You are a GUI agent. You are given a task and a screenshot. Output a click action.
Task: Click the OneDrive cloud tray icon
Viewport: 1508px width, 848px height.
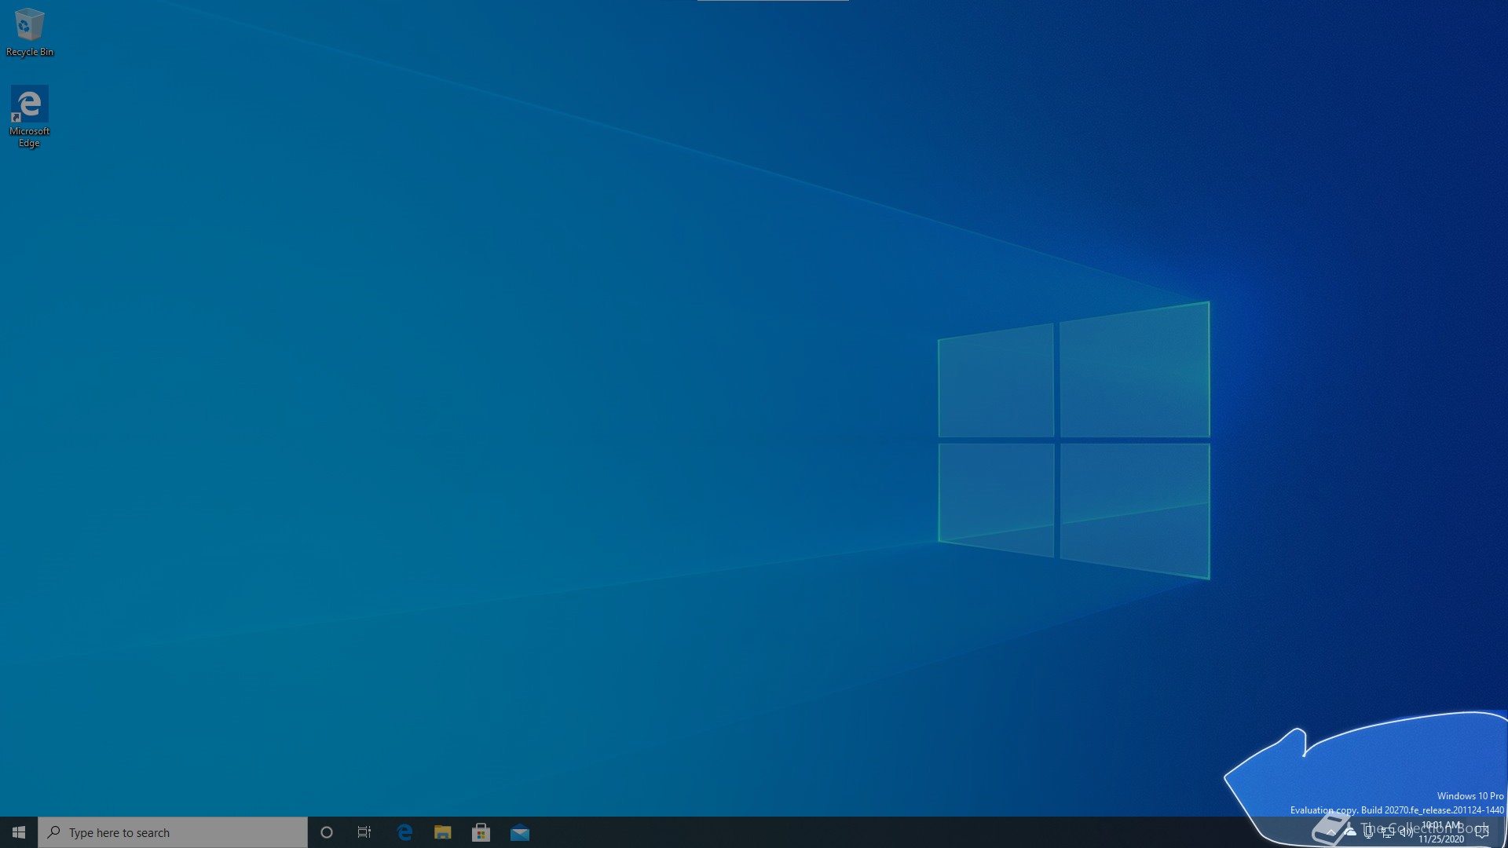[x=1350, y=832]
